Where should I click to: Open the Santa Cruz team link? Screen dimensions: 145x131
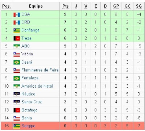click(x=32, y=102)
